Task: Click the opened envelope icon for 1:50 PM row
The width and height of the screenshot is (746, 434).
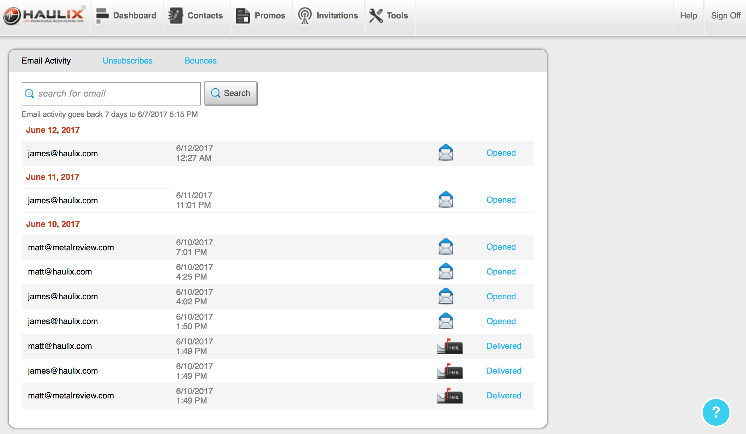Action: point(446,321)
